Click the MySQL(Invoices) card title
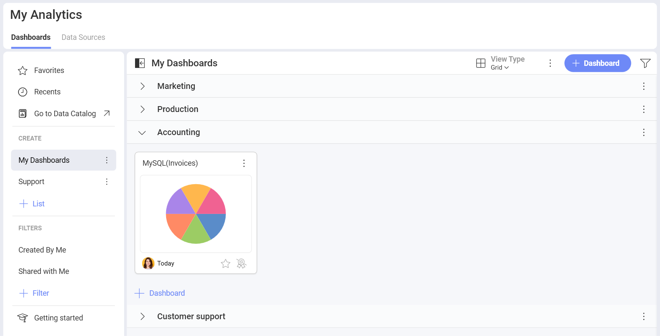This screenshot has width=660, height=336. click(170, 163)
